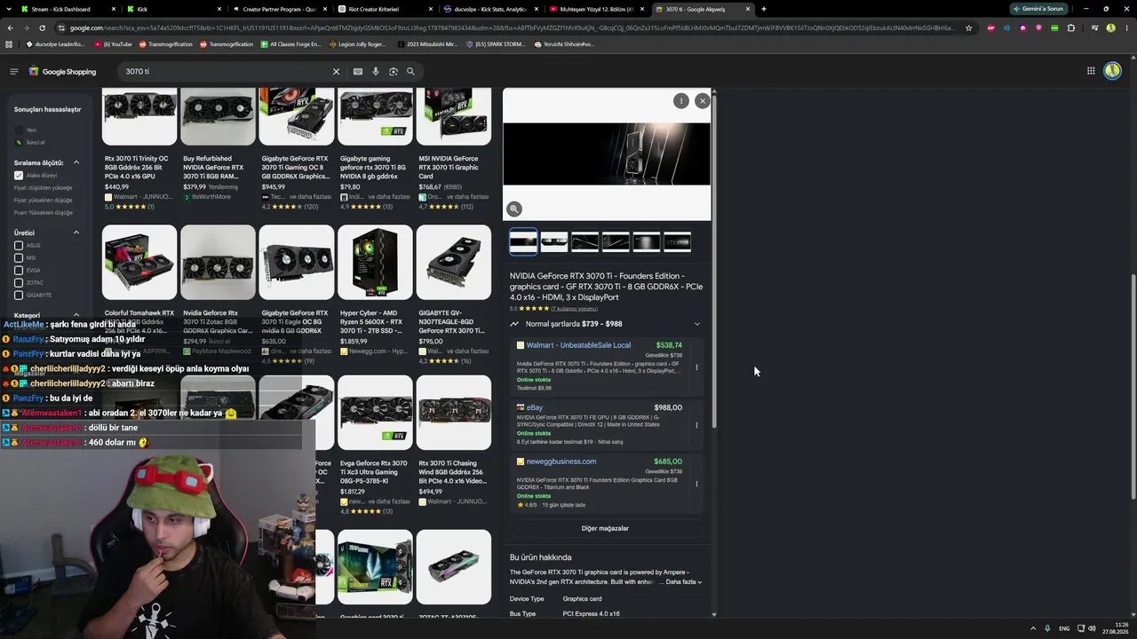The image size is (1137, 639).
Task: Switch to Creator Partner Program tab
Action: (x=274, y=9)
